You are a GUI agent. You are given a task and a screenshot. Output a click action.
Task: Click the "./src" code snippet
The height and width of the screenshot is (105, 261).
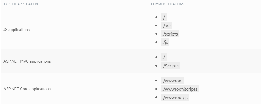click(166, 26)
